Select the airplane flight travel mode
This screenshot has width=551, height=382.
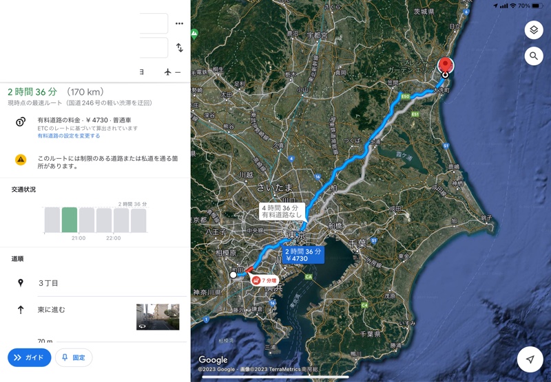pyautogui.click(x=167, y=72)
